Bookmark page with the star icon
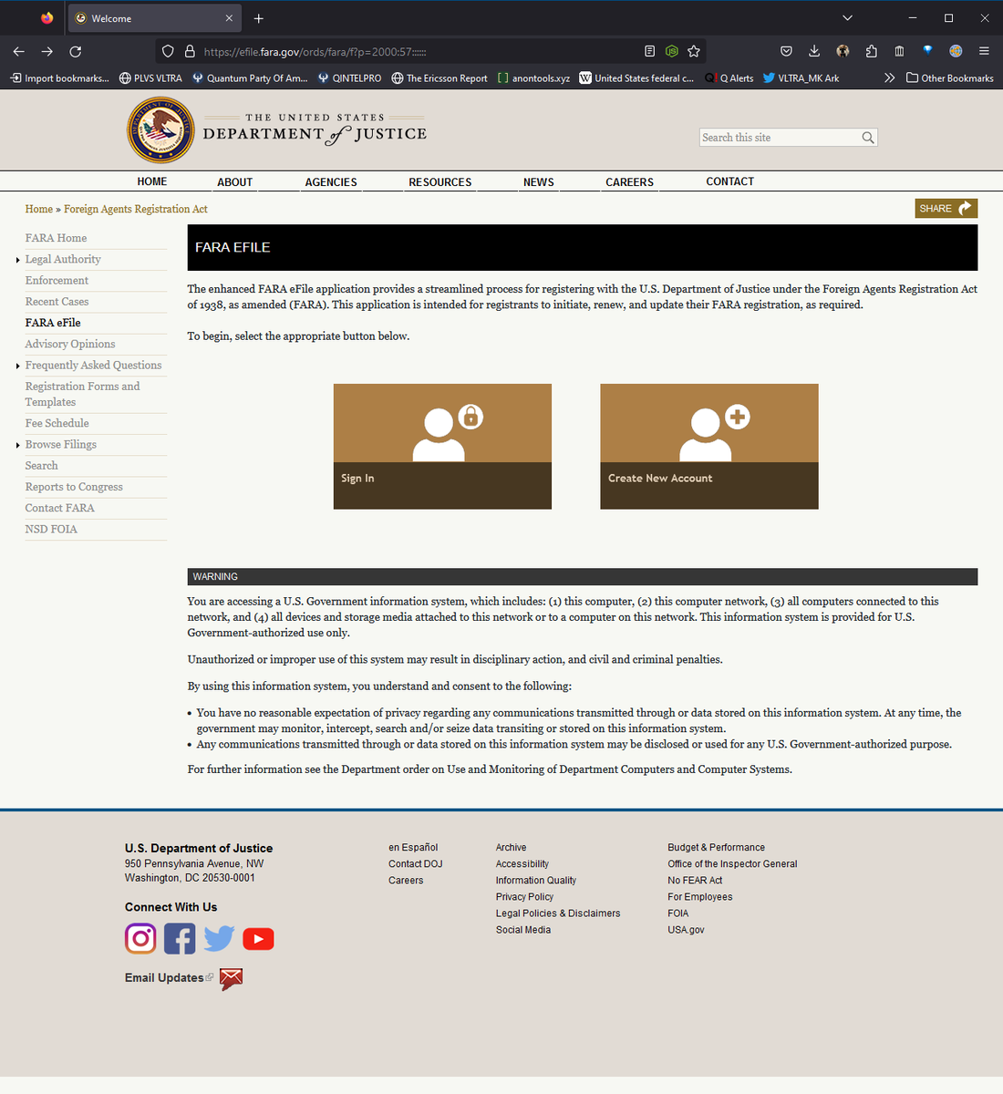This screenshot has width=1003, height=1094. [694, 51]
